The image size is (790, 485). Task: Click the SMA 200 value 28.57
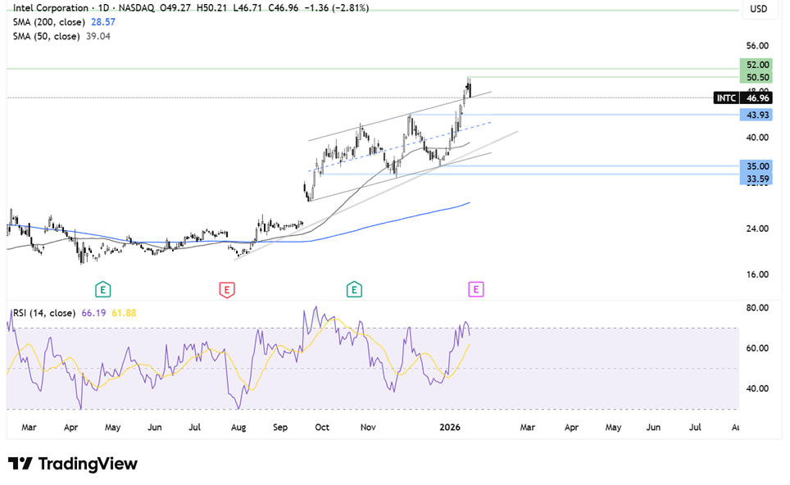coord(103,22)
